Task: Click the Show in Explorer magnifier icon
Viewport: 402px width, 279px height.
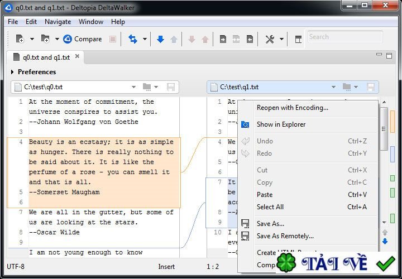Action: [245, 125]
